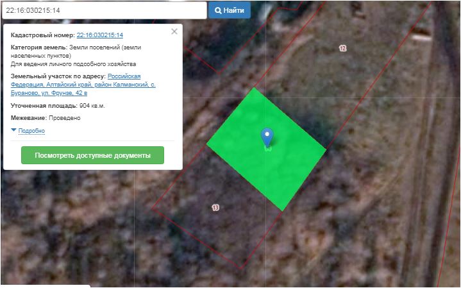The image size is (461, 288).
Task: Click the blue map pin marker
Action: pos(267,137)
